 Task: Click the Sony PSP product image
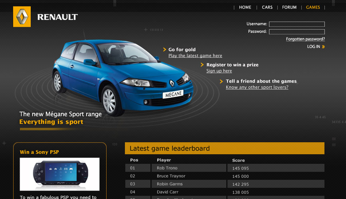tap(59, 174)
